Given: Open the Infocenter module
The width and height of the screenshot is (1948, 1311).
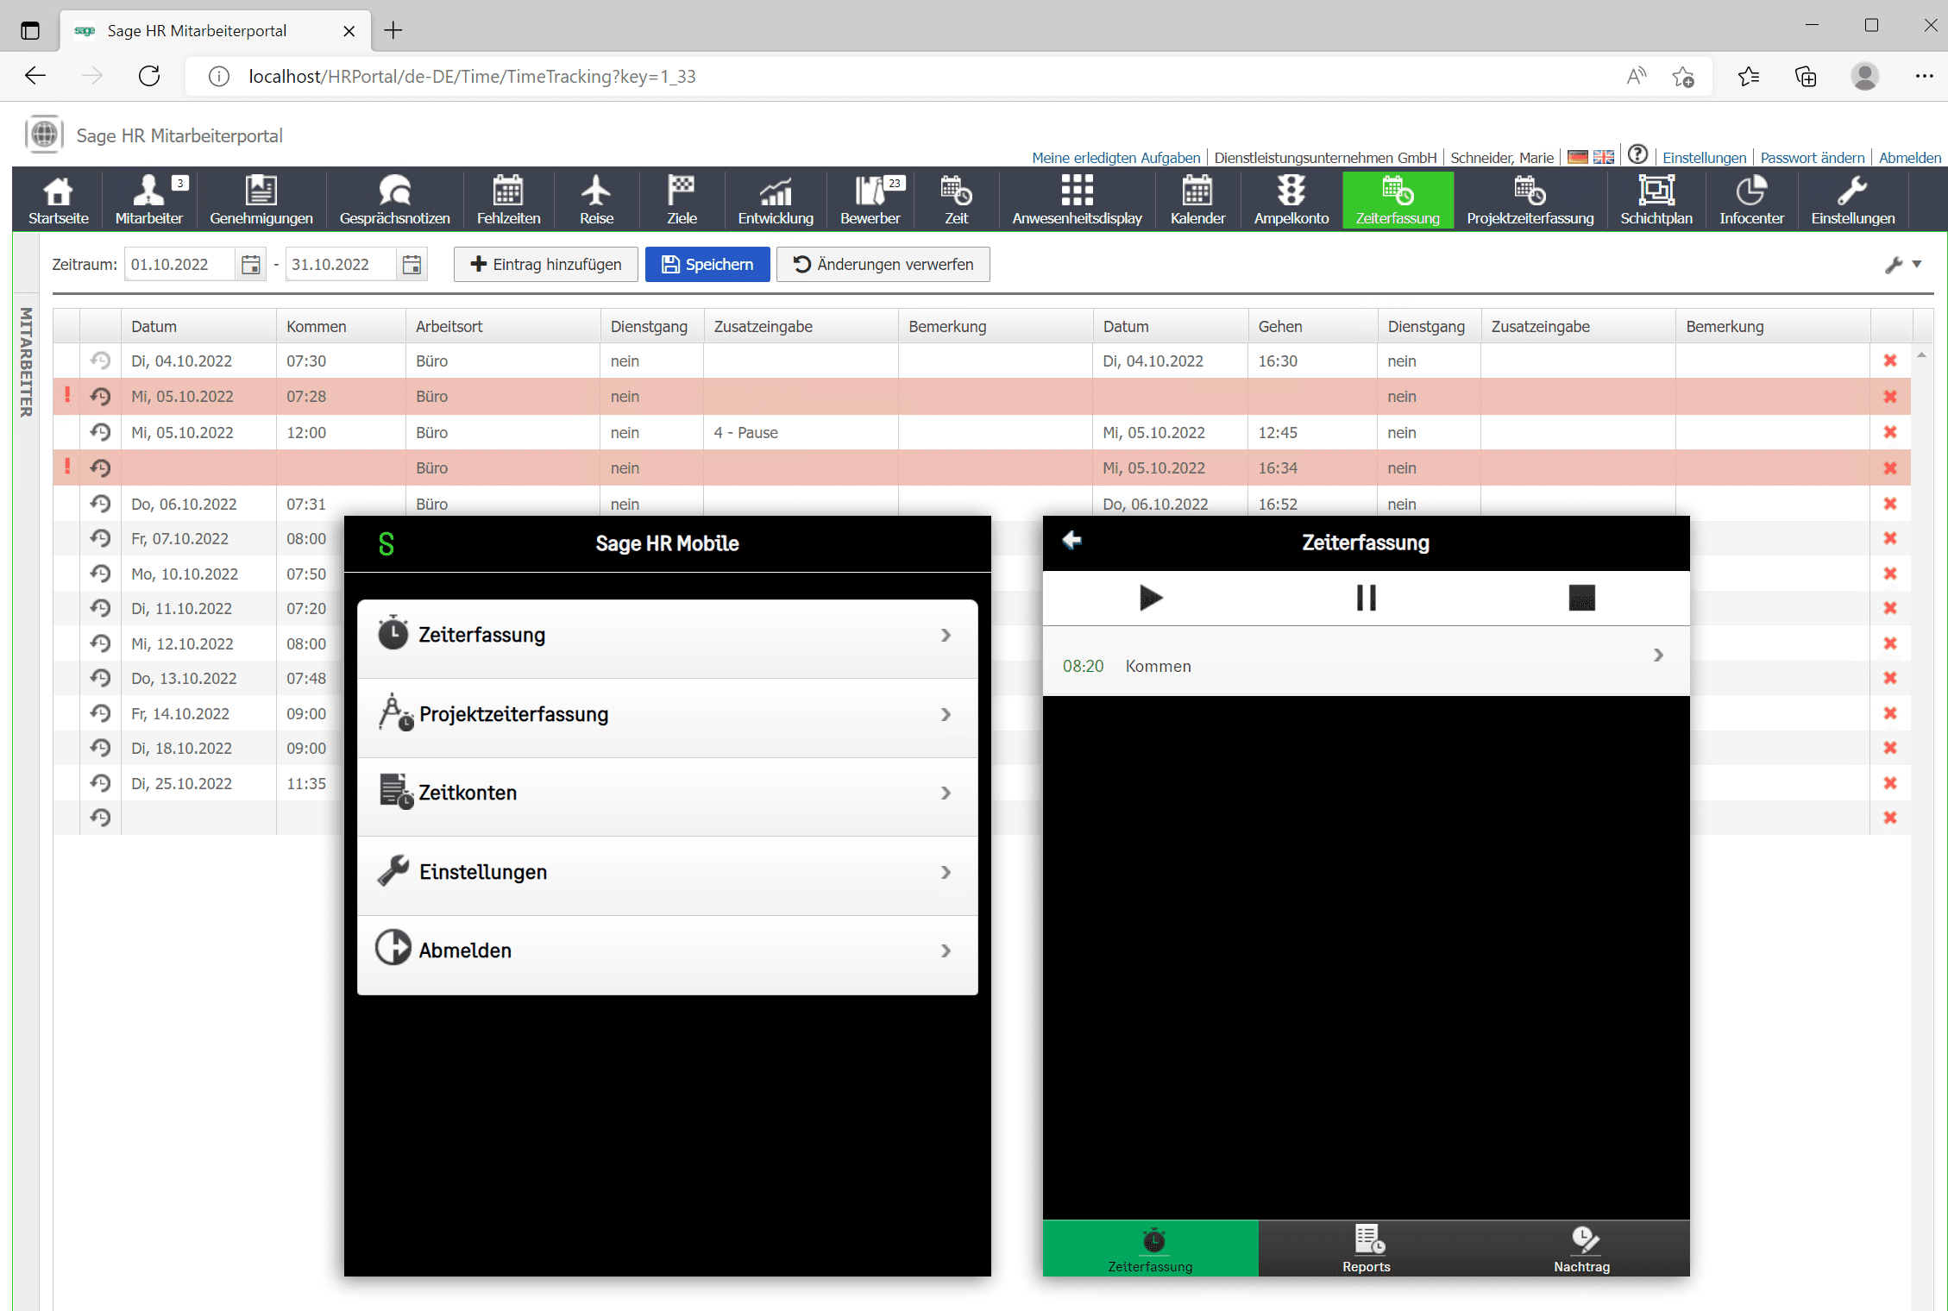Looking at the screenshot, I should (x=1751, y=200).
